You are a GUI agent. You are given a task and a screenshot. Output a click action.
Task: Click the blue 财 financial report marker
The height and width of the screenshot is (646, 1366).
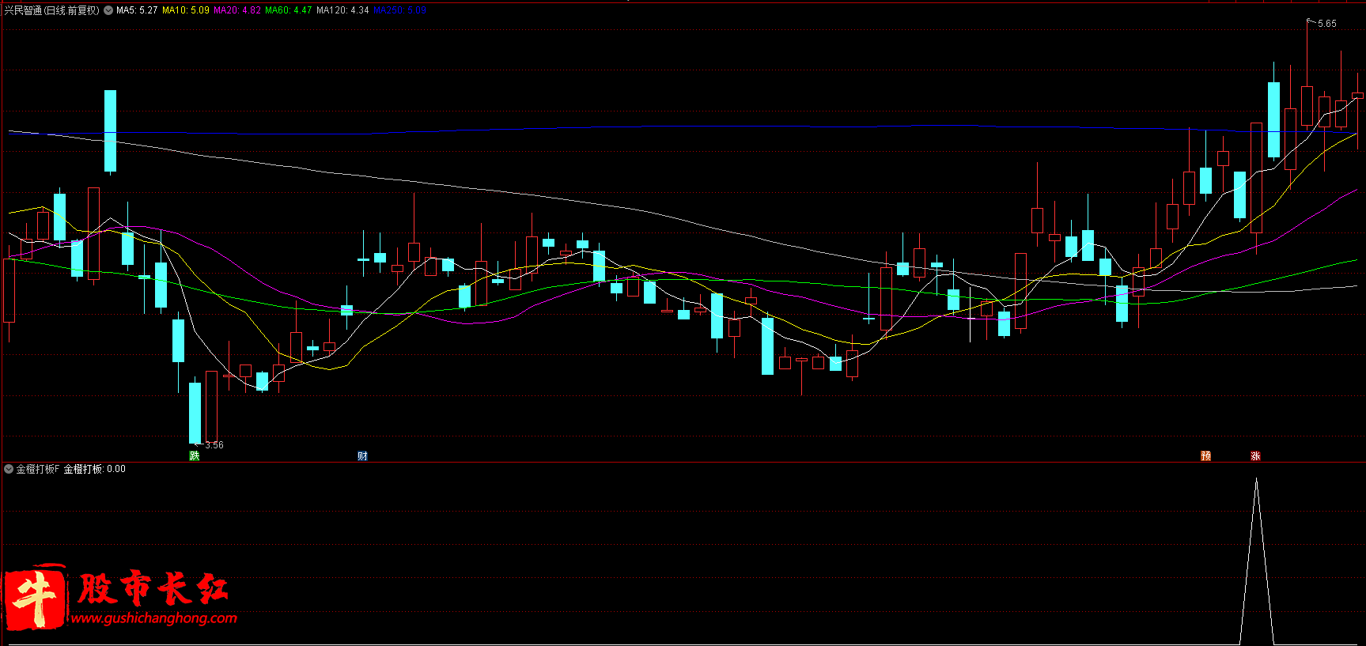(x=362, y=455)
